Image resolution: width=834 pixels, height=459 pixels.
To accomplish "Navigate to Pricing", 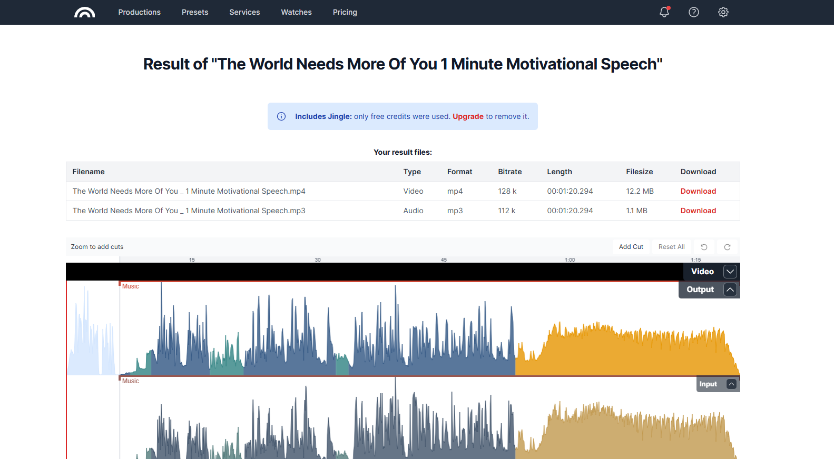I will click(x=345, y=12).
